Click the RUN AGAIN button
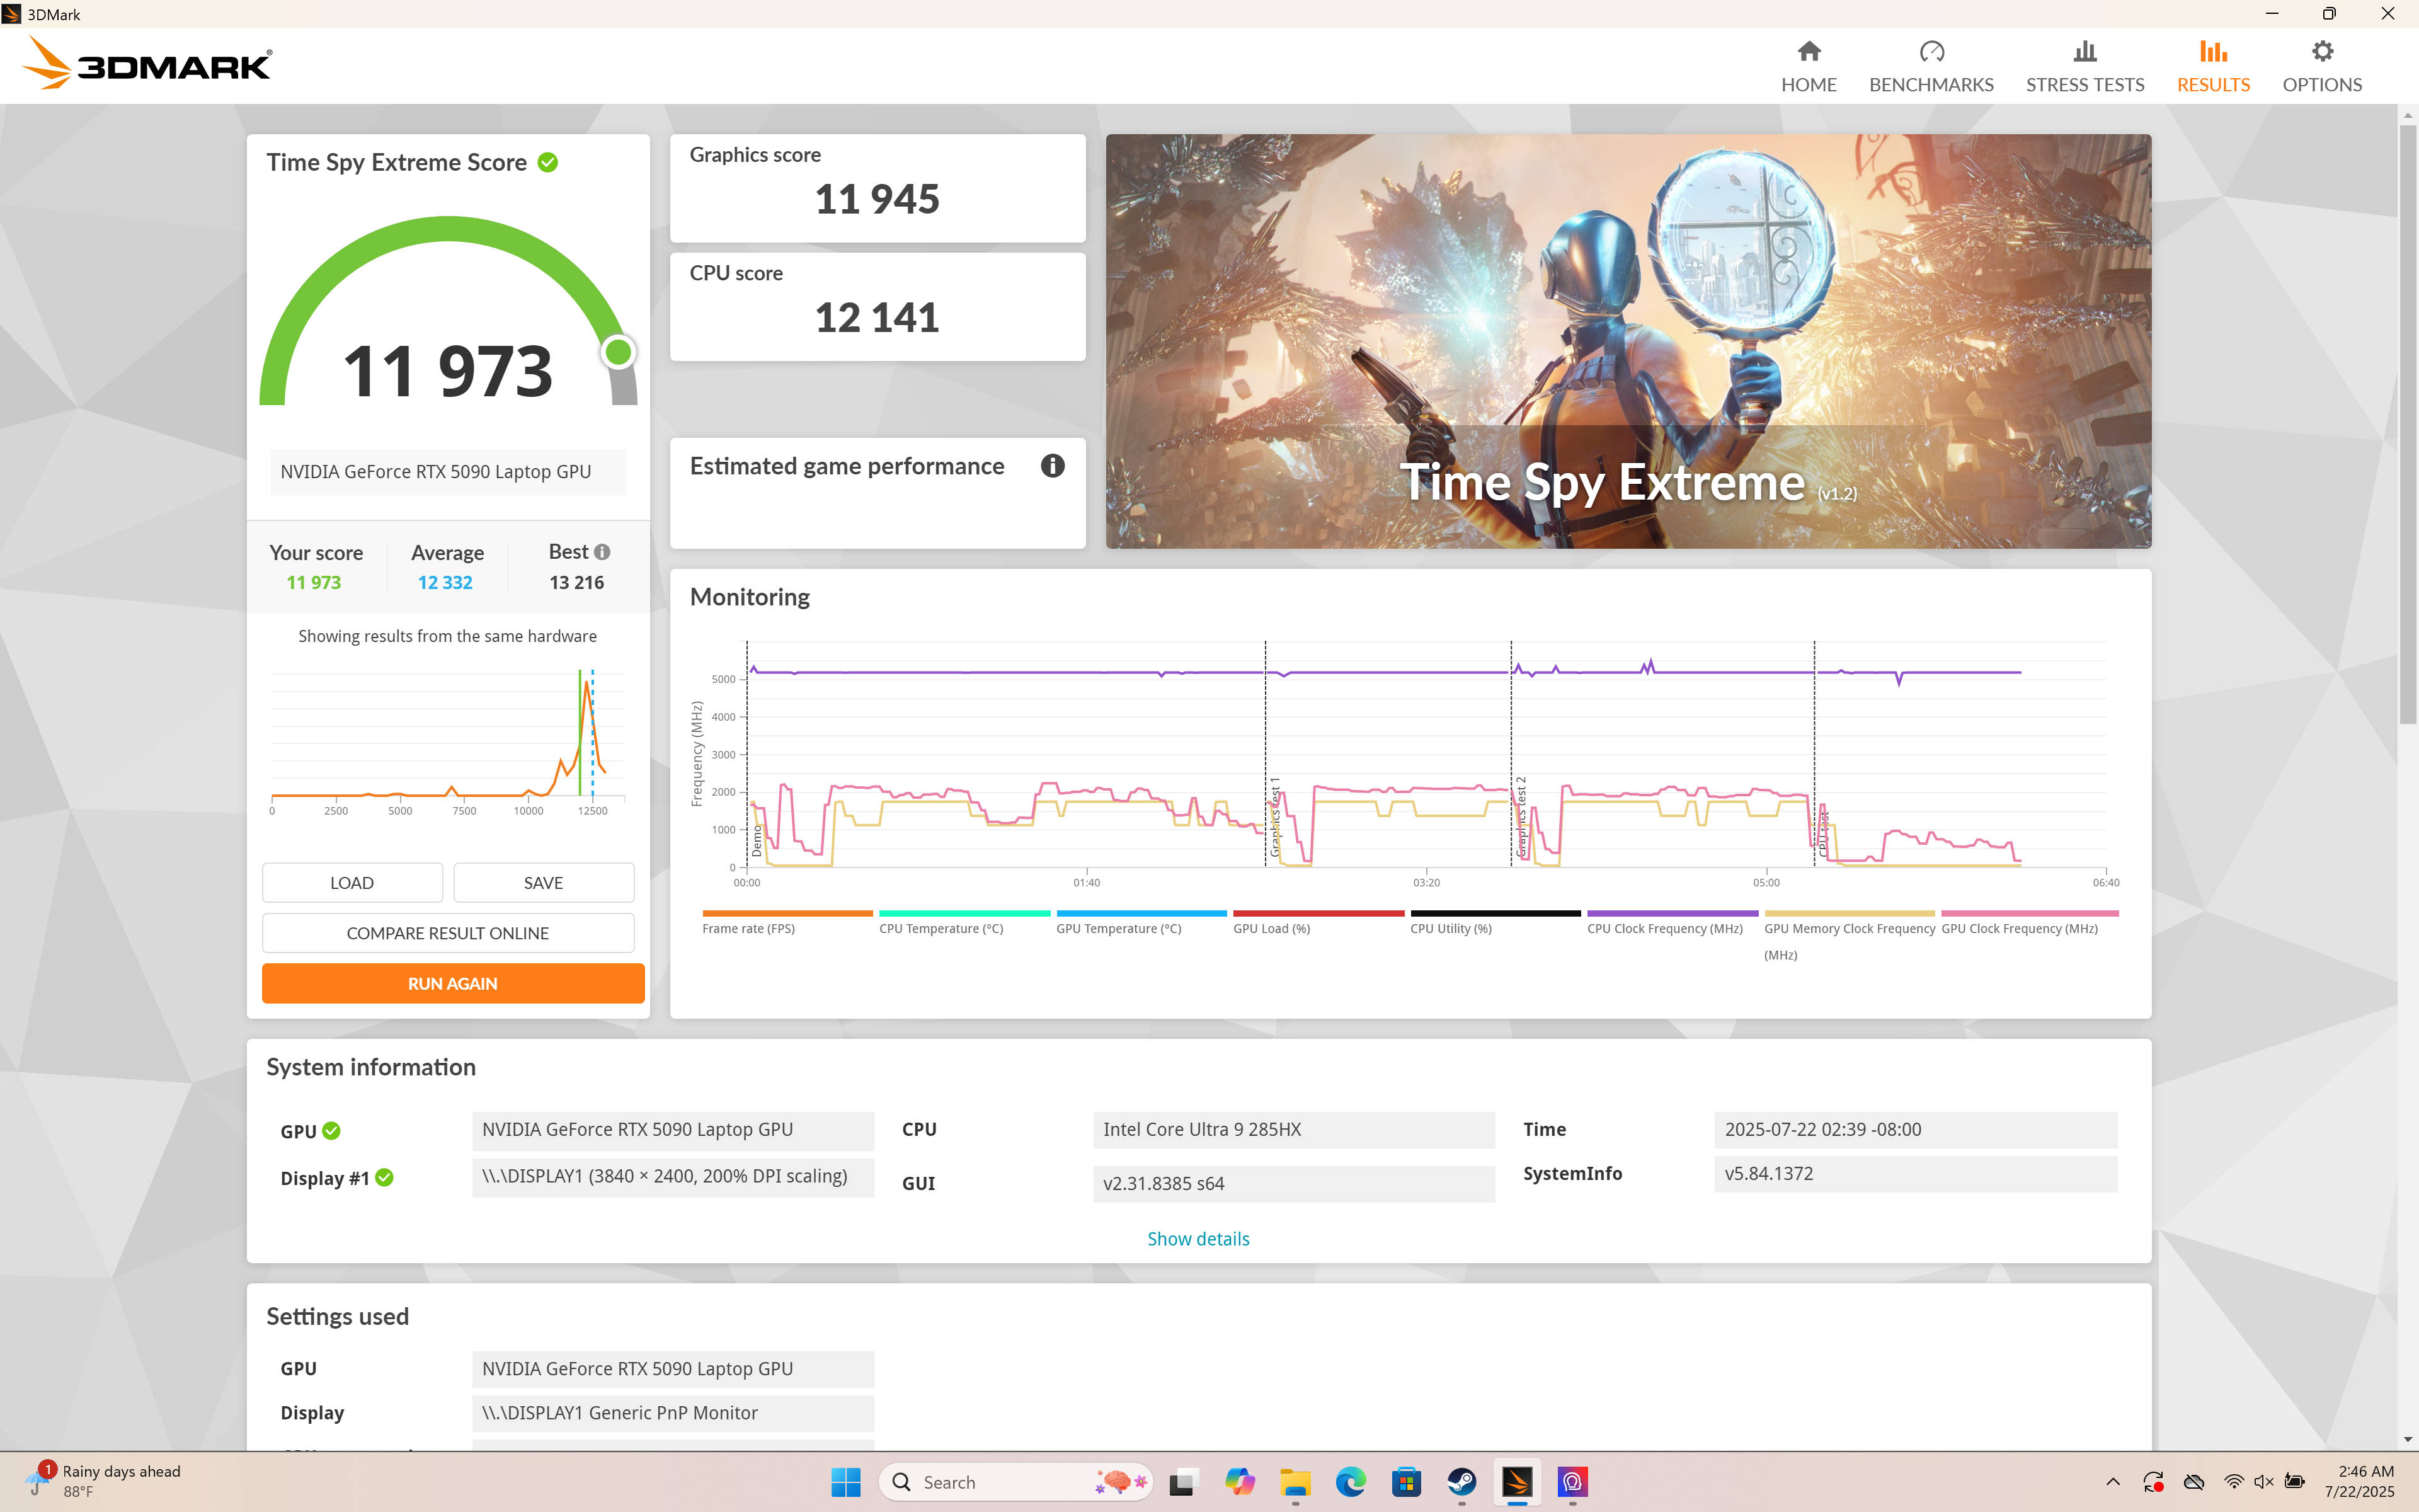The height and width of the screenshot is (1512, 2419). [x=453, y=983]
